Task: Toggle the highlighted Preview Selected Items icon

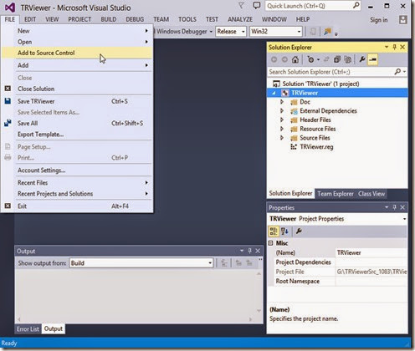Action: click(372, 59)
